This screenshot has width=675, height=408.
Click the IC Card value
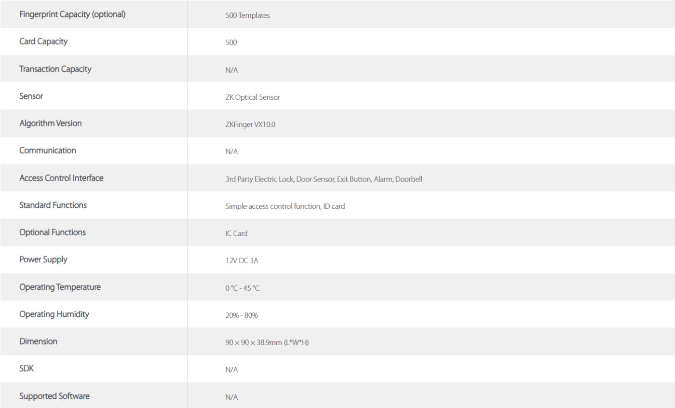[x=236, y=233]
